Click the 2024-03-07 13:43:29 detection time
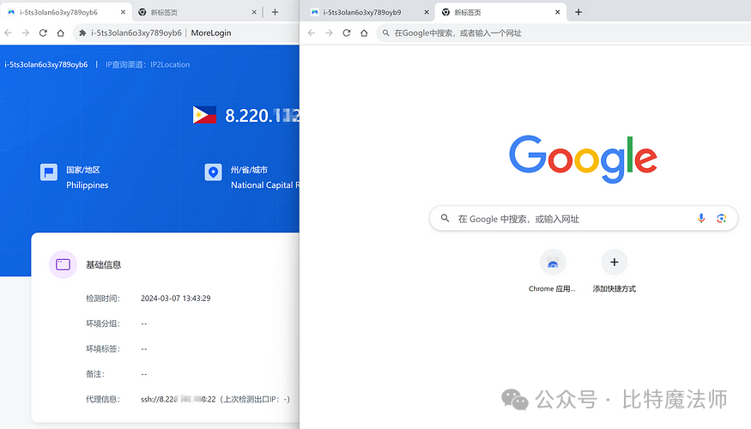Screen dimensions: 751x429 176,299
